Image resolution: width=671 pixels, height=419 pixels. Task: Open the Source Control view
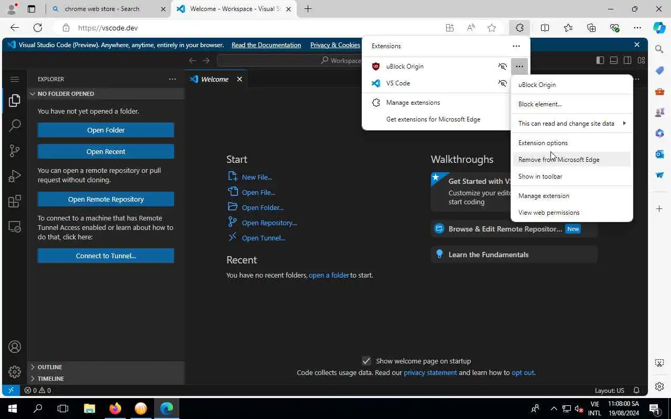pos(15,151)
